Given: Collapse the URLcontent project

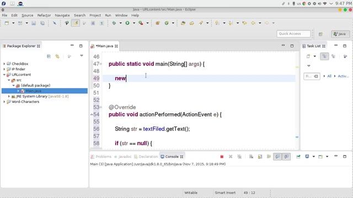Looking at the screenshot, I should pos(4,75).
